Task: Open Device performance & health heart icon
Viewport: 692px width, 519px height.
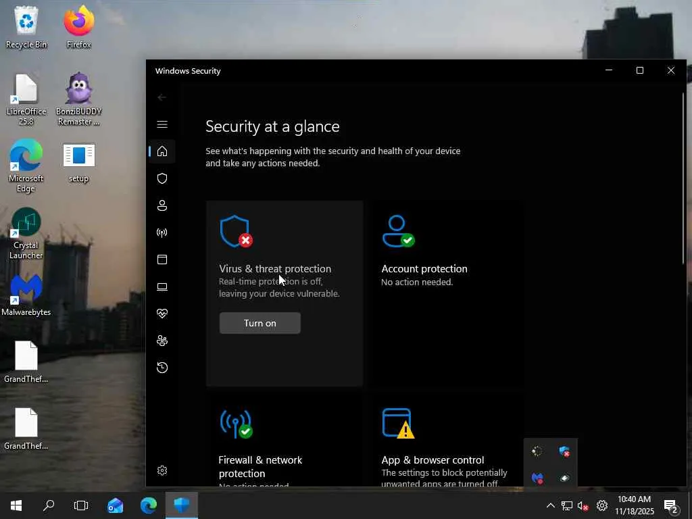Action: (x=162, y=314)
